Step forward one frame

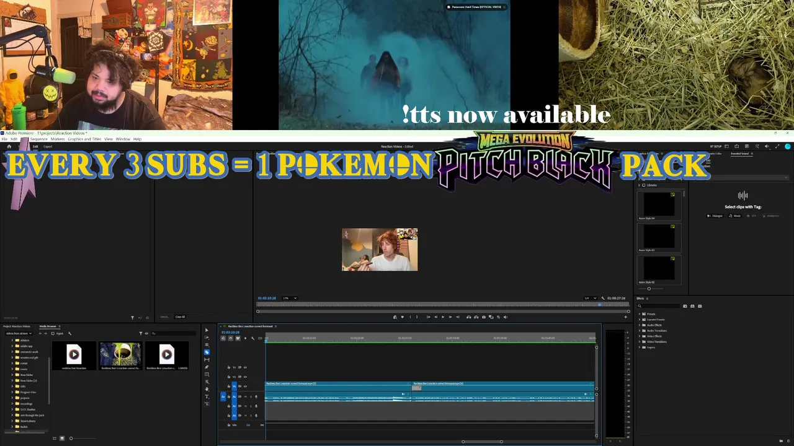coord(450,317)
